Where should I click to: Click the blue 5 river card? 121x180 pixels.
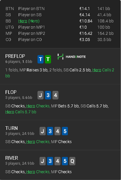click(x=65, y=161)
